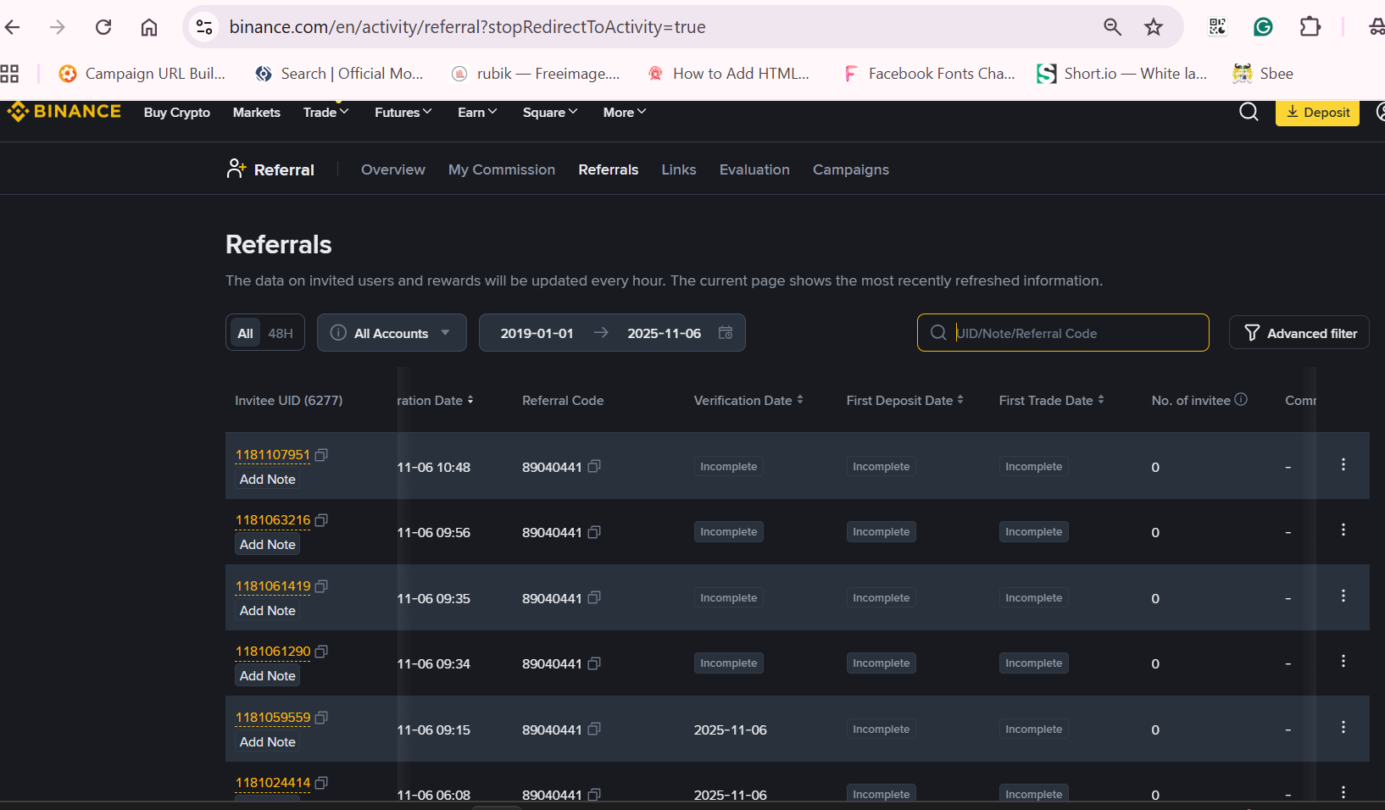
Task: Select the All time filter
Action: click(x=245, y=333)
